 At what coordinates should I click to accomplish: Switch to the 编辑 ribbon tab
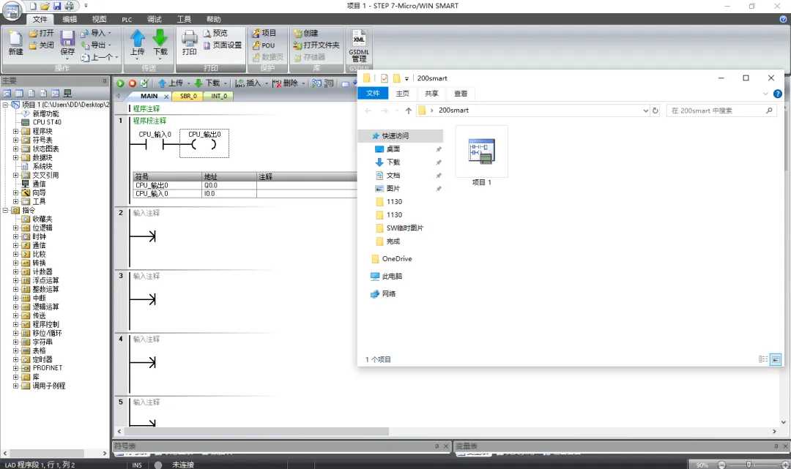[70, 19]
